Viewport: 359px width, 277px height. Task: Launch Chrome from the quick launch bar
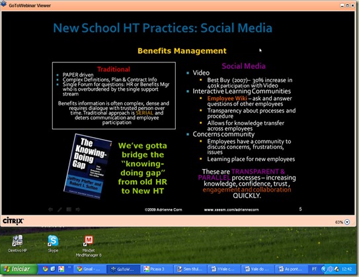coord(45,269)
